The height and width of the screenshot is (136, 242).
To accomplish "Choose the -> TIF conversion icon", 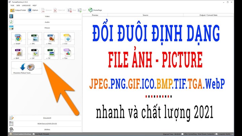I will point(51,53).
